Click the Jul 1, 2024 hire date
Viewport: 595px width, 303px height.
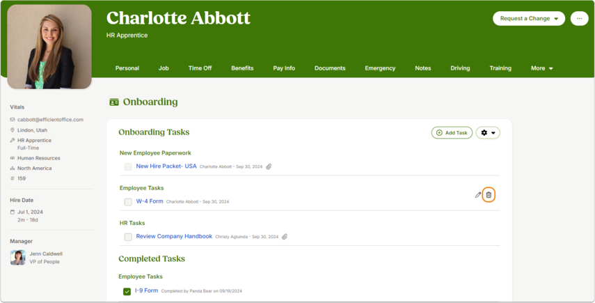pyautogui.click(x=30, y=212)
